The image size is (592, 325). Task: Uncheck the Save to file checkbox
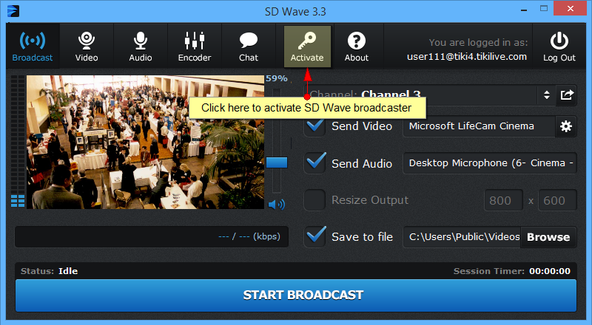click(315, 237)
